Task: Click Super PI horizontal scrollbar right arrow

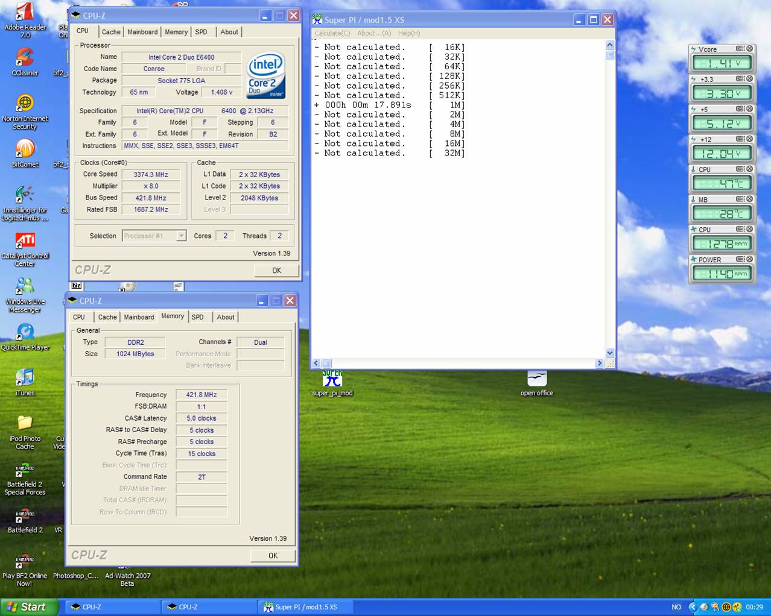Action: click(x=599, y=363)
